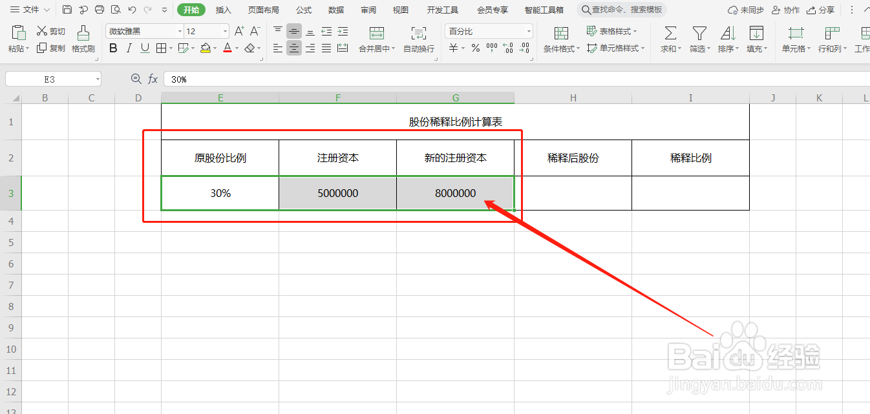Viewport: 870px width, 414px height.
Task: Expand the number format dropdown showing 百分比
Action: point(527,30)
